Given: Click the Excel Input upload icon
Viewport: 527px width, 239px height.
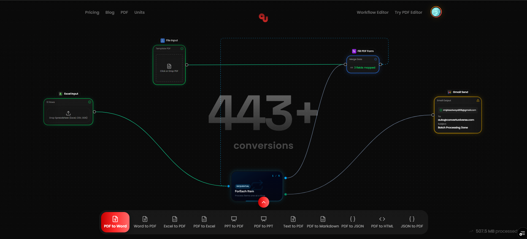Looking at the screenshot, I should point(68,113).
